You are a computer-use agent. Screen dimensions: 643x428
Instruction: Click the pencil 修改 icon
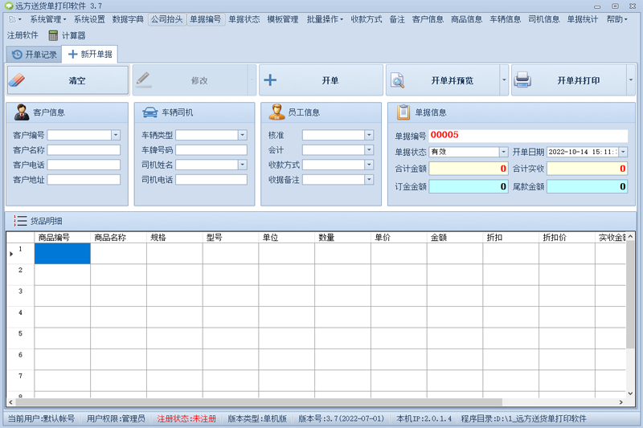(144, 79)
